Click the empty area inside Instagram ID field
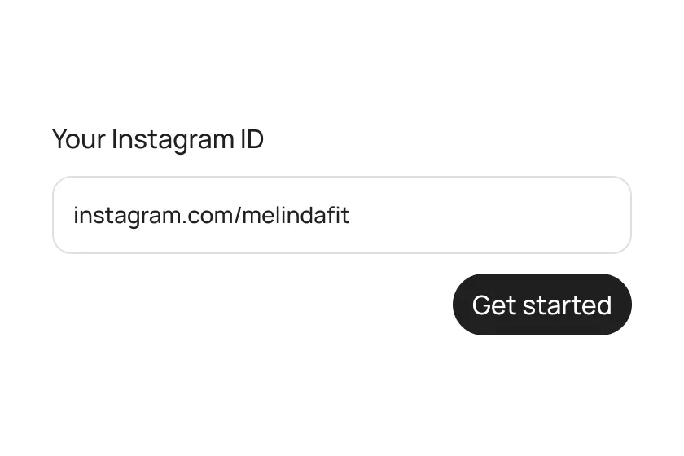Viewport: 684px width, 456px height. click(489, 215)
